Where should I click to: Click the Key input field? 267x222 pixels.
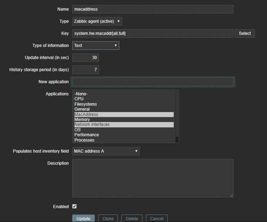tap(153, 34)
